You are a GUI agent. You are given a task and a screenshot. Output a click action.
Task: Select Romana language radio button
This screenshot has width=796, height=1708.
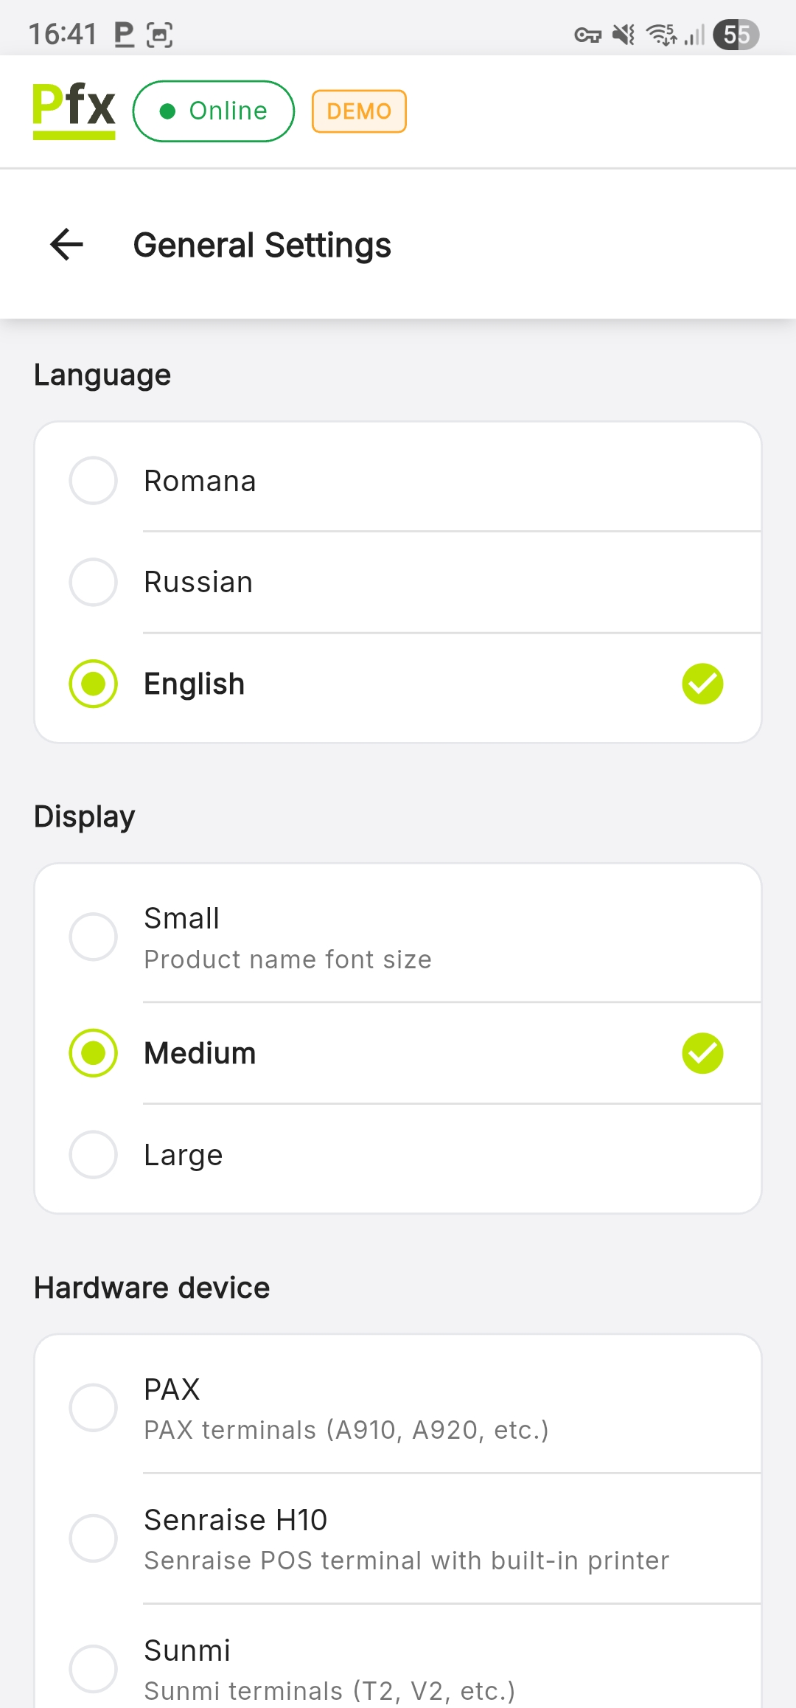tap(94, 481)
